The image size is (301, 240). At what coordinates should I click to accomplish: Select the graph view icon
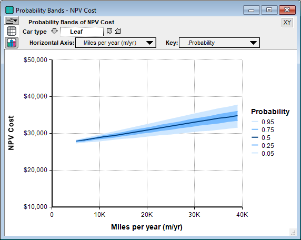click(x=12, y=43)
